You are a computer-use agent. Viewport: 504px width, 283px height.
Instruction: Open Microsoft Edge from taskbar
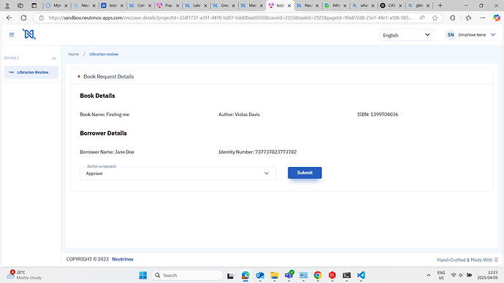coord(245,275)
